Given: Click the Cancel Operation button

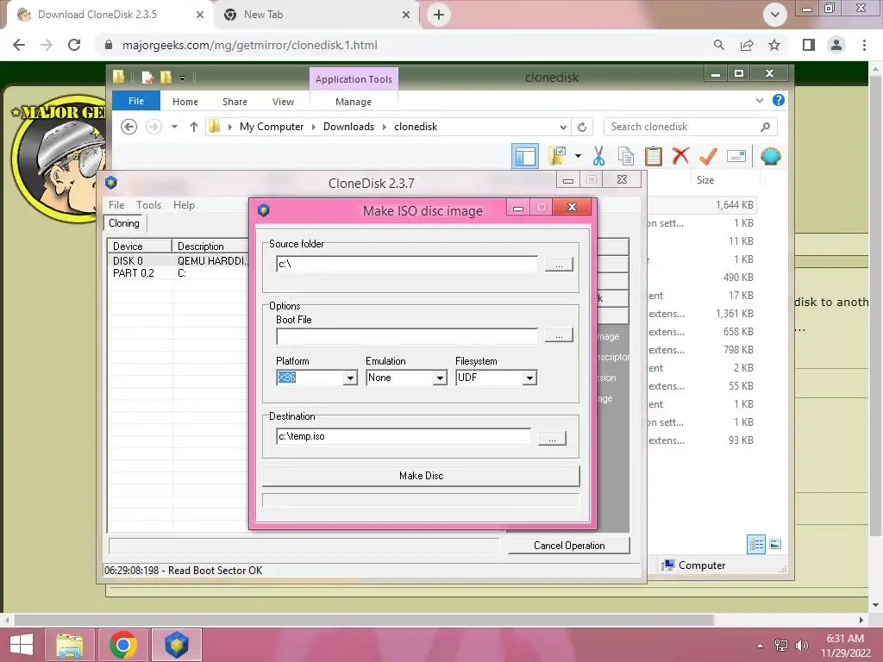Looking at the screenshot, I should coord(569,546).
